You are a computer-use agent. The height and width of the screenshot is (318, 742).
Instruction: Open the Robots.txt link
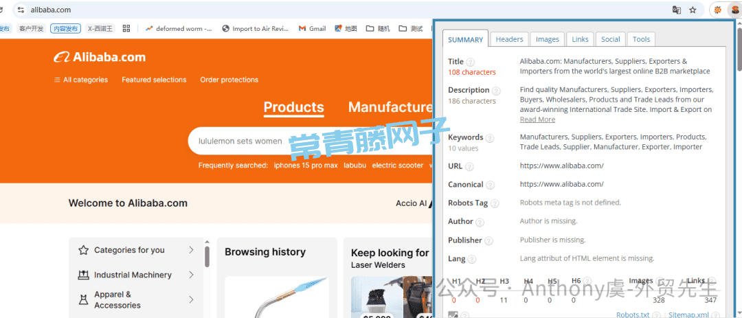click(x=633, y=315)
